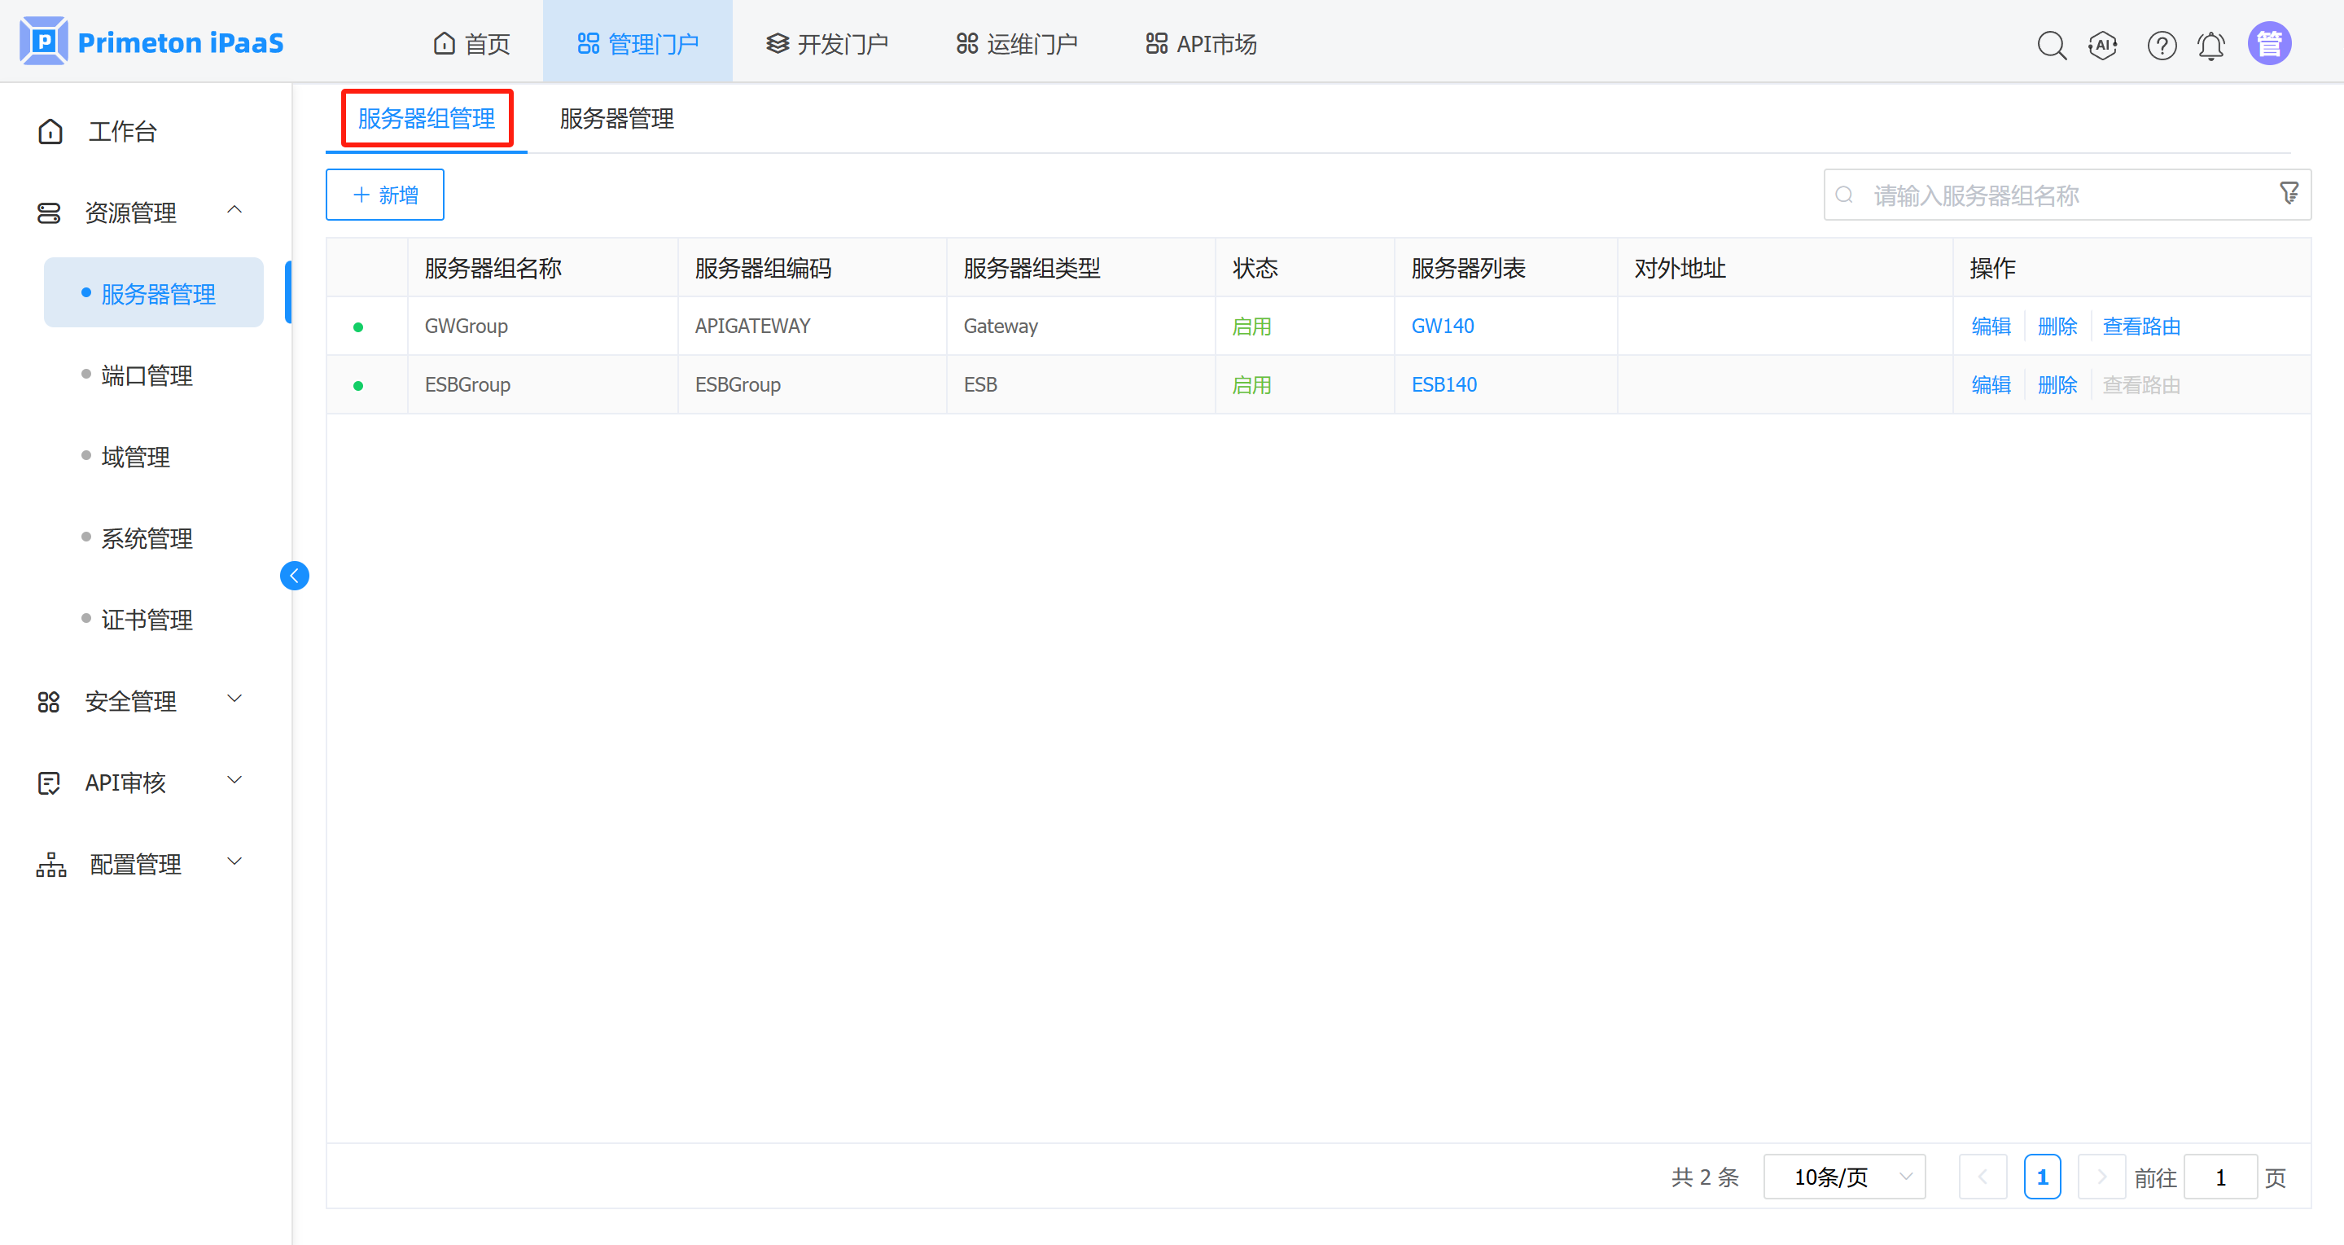Click GWGroup green status indicator
Image resolution: width=2344 pixels, height=1245 pixels.
click(359, 326)
